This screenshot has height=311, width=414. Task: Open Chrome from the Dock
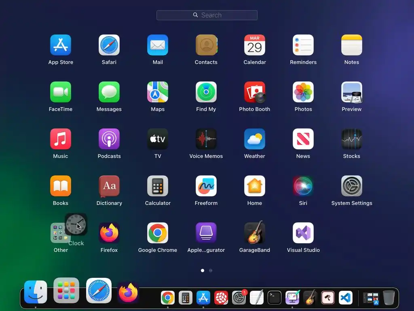tap(168, 298)
